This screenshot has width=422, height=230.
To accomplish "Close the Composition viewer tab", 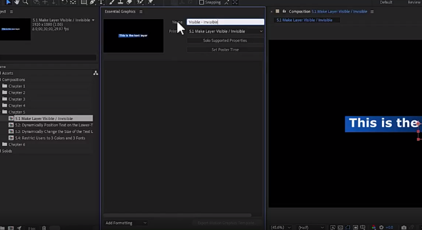I will point(271,11).
